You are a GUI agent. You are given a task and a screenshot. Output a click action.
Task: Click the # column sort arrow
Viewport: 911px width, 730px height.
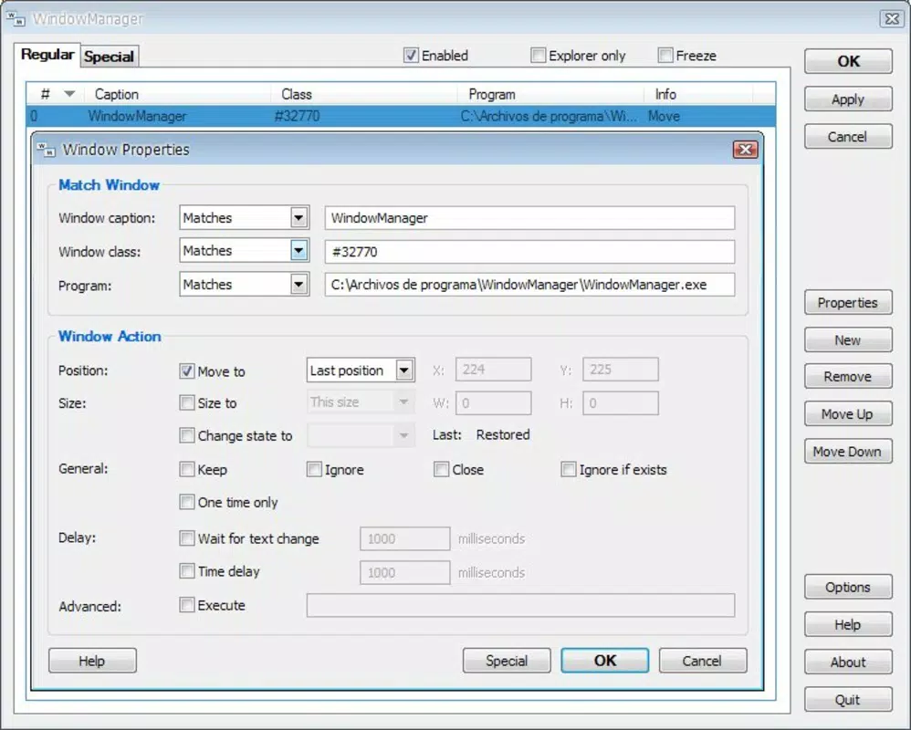[69, 94]
